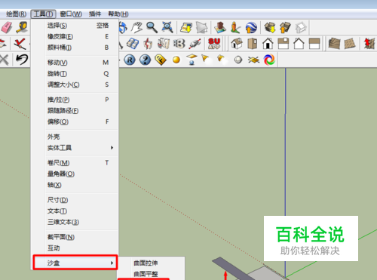
Task: Click the colorful swirl plugin icon
Action: pos(269,60)
